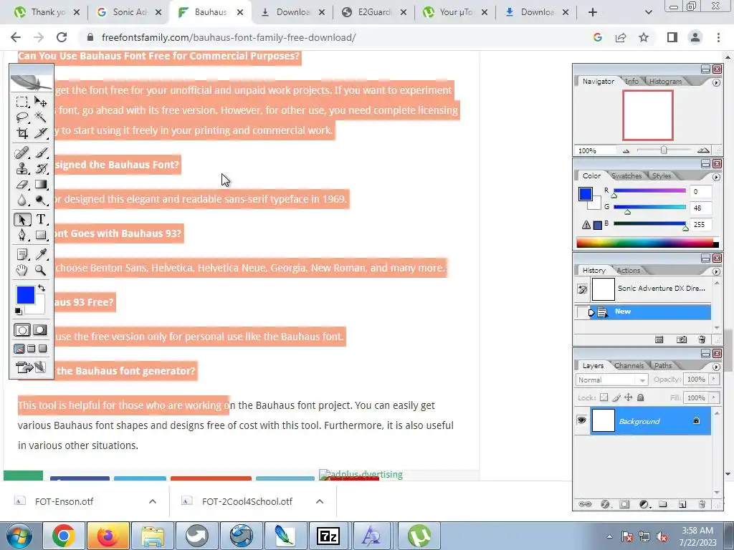
Task: Select the Rectangular Marquee tool
Action: coord(22,102)
